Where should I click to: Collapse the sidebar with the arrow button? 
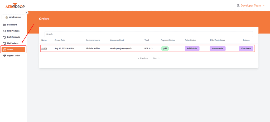point(27,13)
